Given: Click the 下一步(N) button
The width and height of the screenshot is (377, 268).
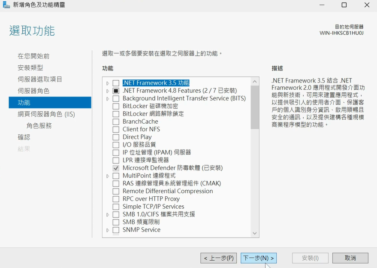Looking at the screenshot, I should (x=259, y=258).
